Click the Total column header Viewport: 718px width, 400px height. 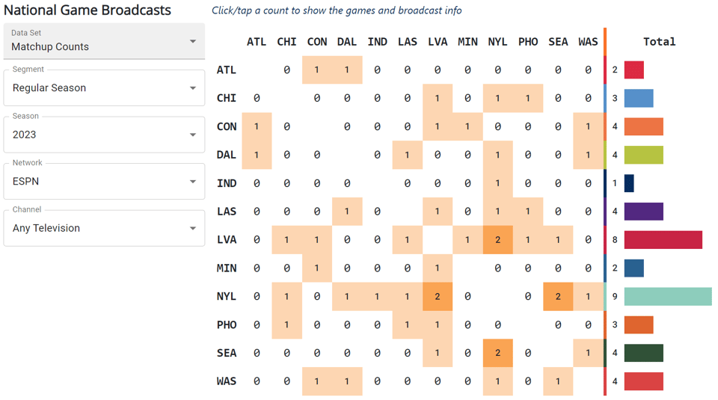pos(659,42)
